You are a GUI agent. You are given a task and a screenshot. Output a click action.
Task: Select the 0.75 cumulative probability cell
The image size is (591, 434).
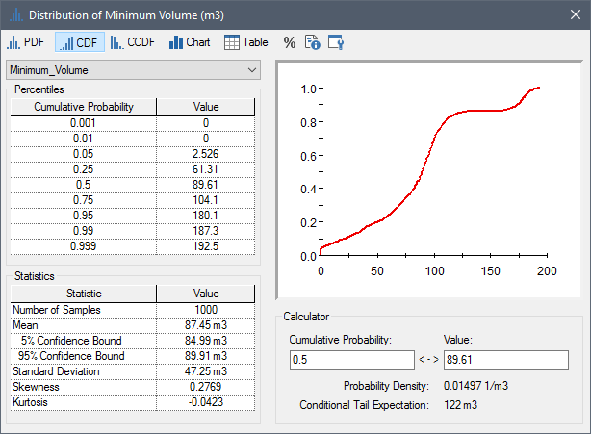click(84, 200)
